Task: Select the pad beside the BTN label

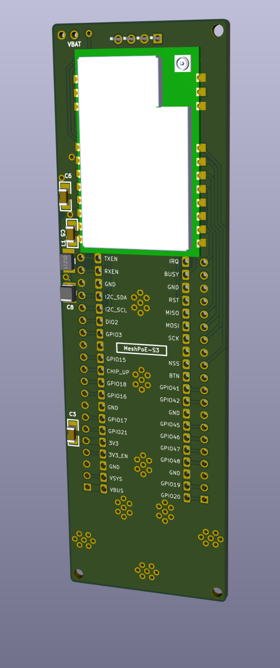Action: [186, 376]
